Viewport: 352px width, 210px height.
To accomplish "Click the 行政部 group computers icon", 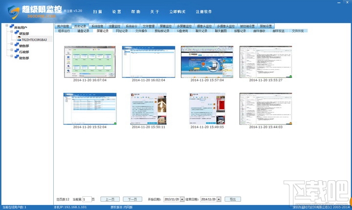I will coord(17,51).
